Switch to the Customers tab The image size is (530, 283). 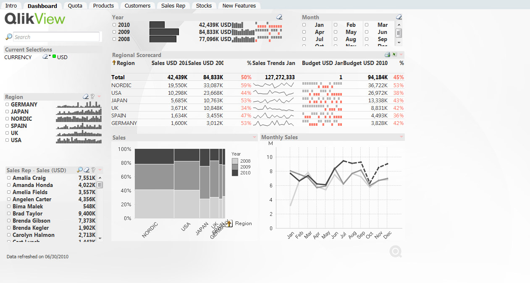tap(137, 5)
